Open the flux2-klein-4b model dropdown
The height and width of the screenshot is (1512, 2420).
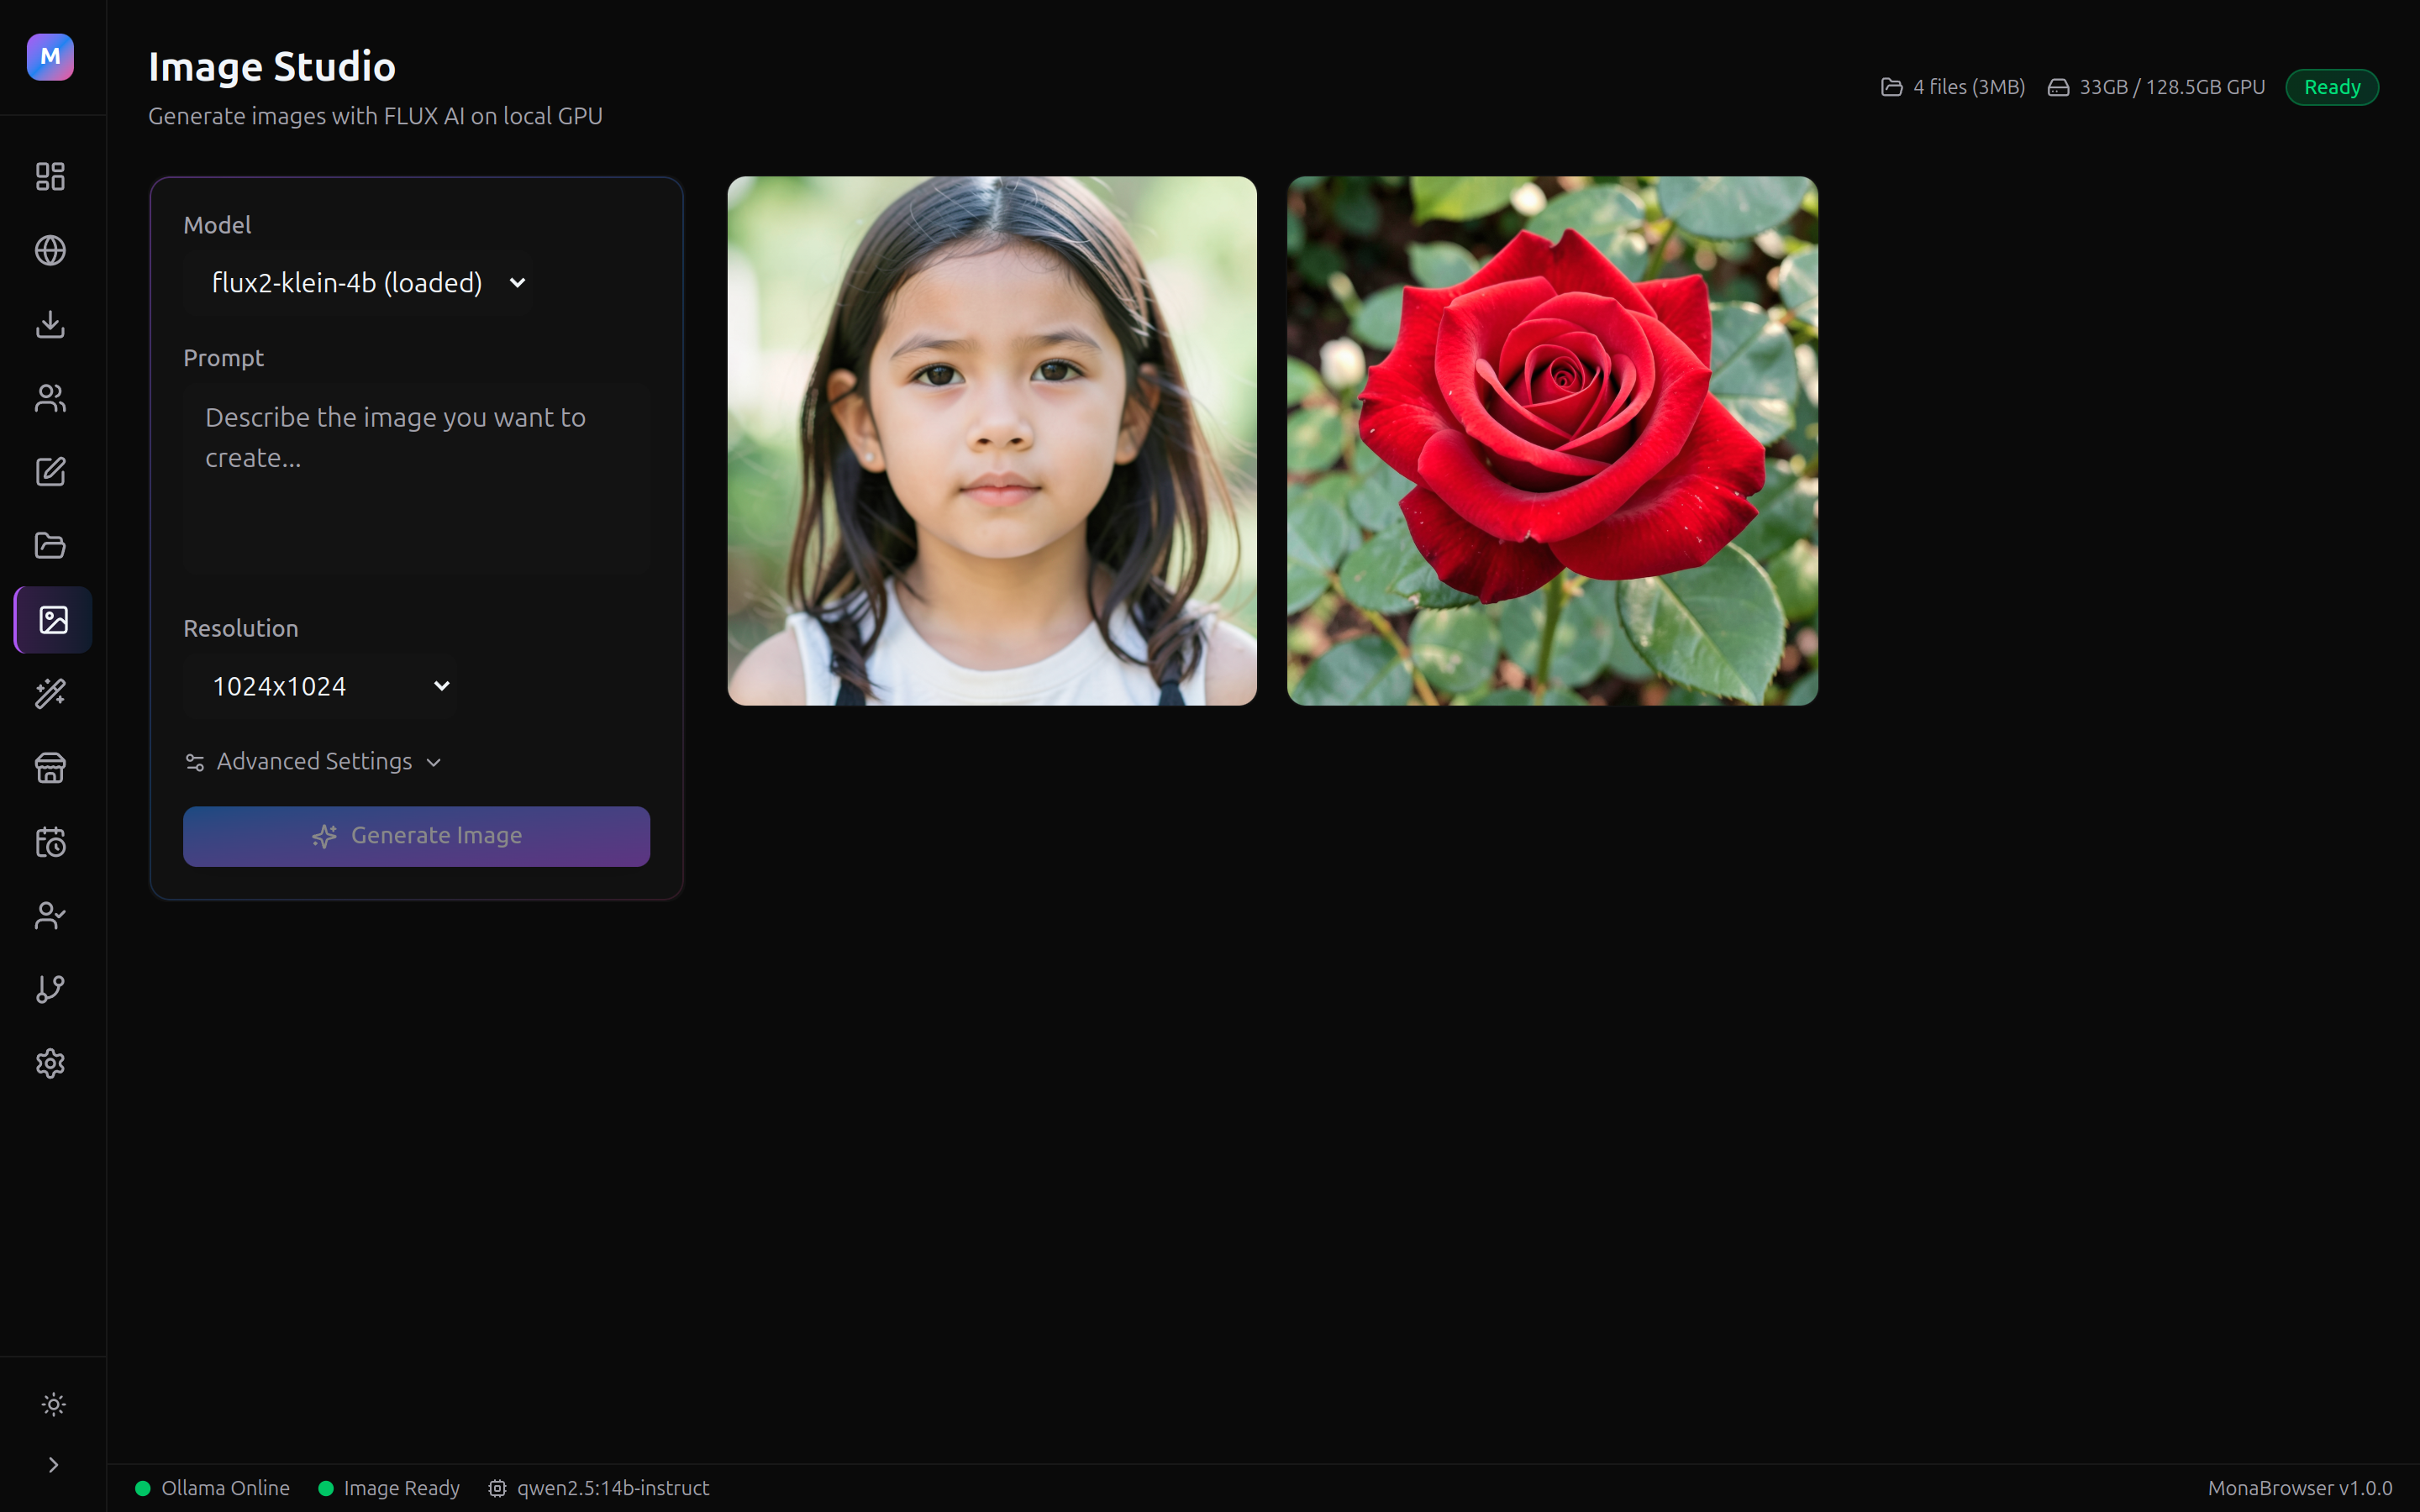(x=361, y=282)
